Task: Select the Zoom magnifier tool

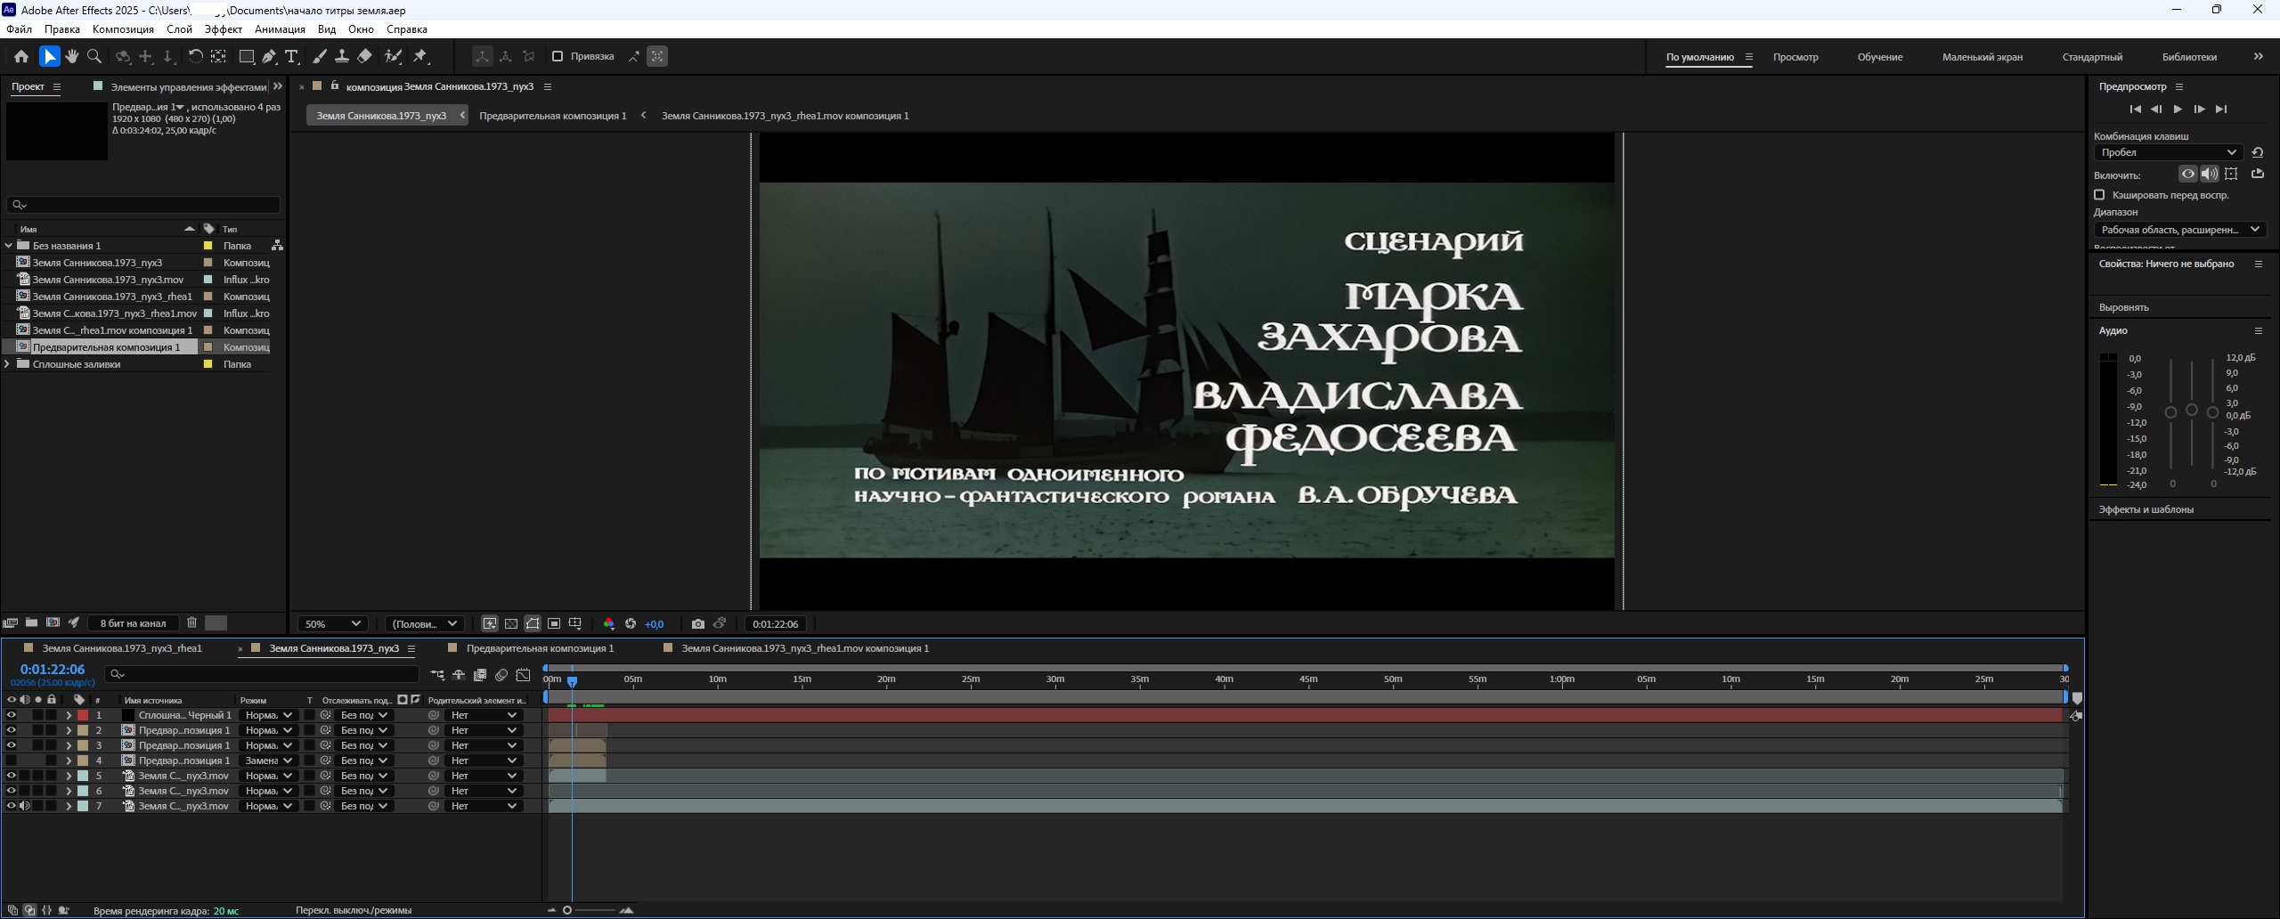Action: click(x=94, y=56)
